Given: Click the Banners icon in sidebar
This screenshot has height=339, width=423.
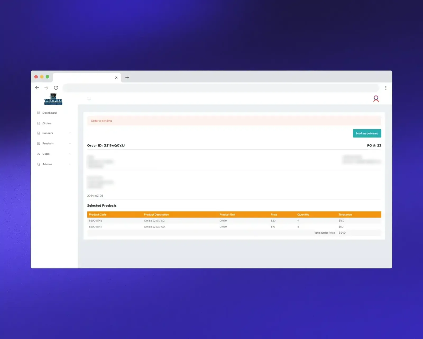Looking at the screenshot, I should tap(39, 133).
